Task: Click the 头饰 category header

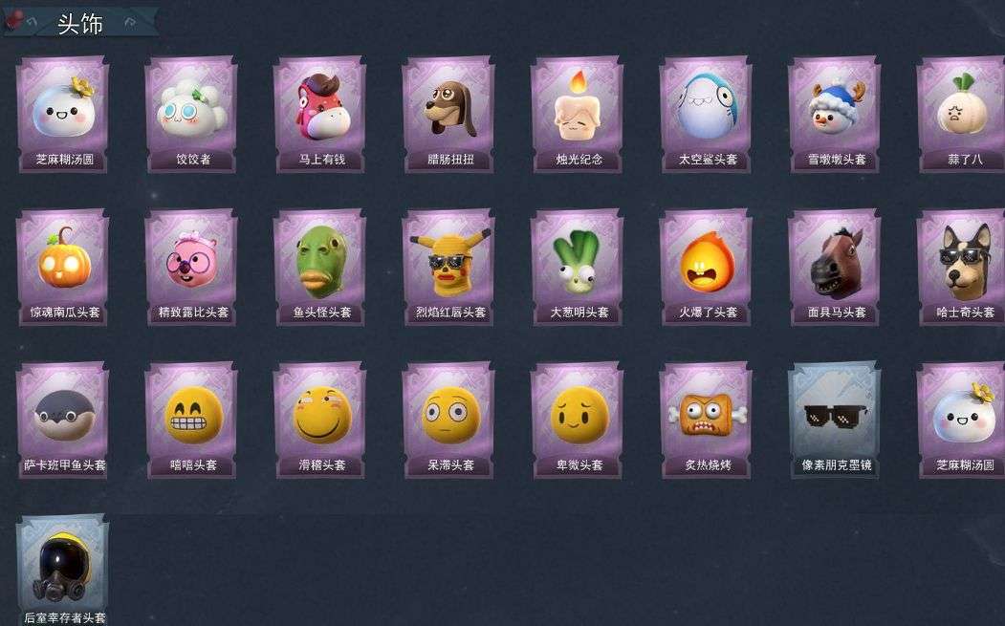Action: click(80, 24)
